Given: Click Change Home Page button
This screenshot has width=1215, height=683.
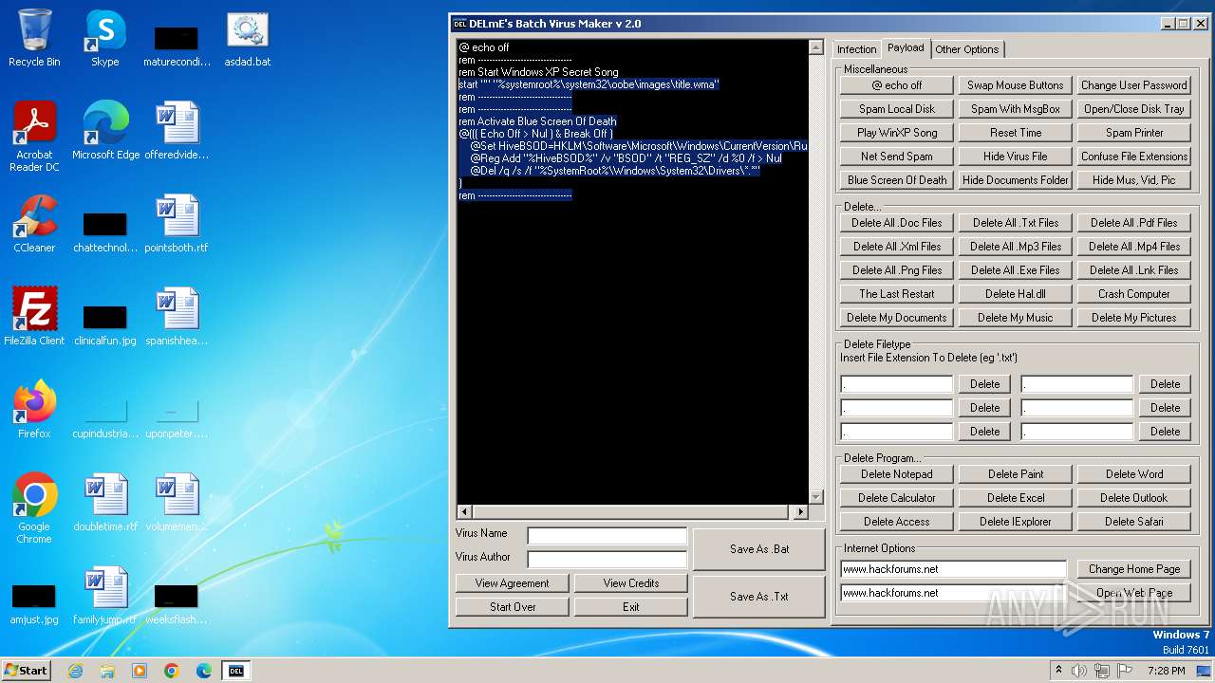Looking at the screenshot, I should pos(1134,569).
